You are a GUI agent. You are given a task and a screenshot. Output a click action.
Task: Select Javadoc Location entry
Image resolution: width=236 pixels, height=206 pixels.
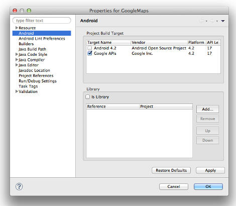[34, 70]
